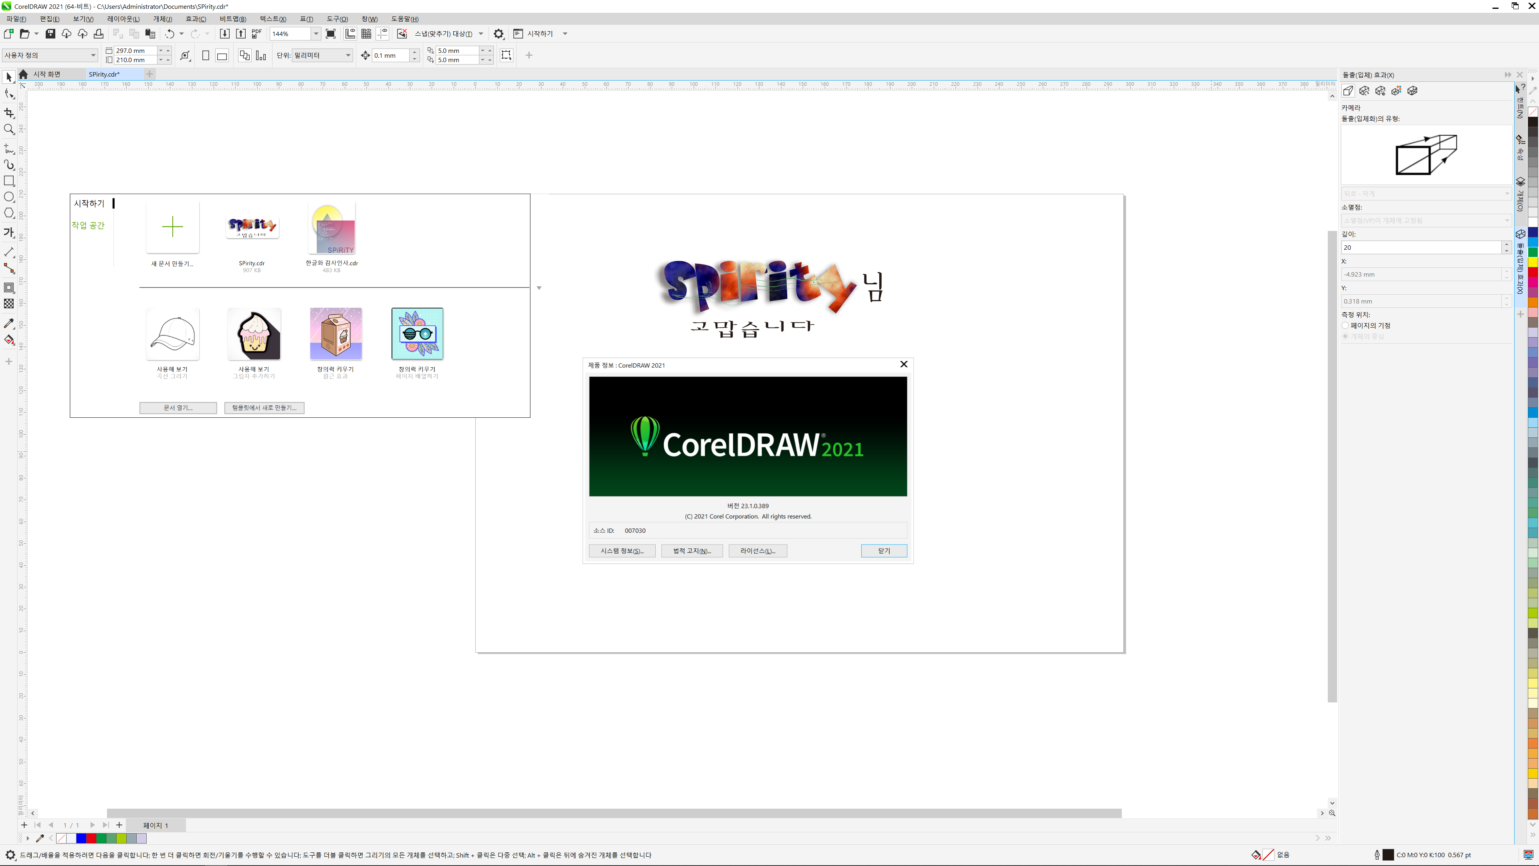Viewport: 1539px width, 866px height.
Task: Toggle show grid button
Action: [x=366, y=33]
